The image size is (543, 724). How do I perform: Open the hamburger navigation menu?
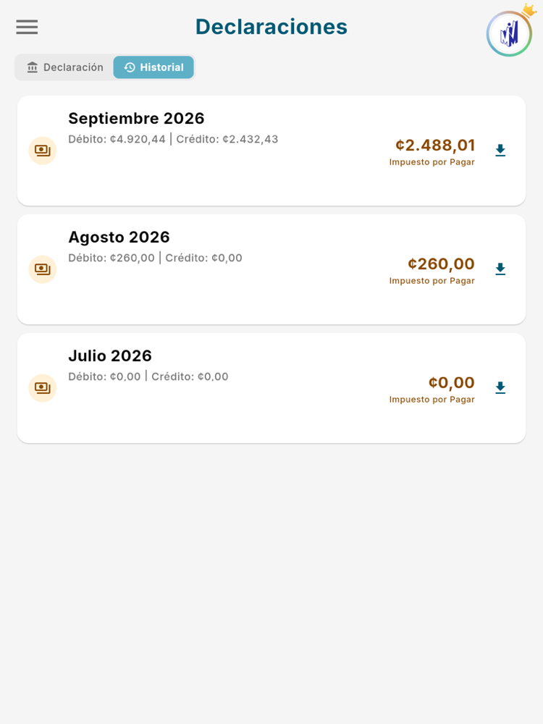pos(27,27)
